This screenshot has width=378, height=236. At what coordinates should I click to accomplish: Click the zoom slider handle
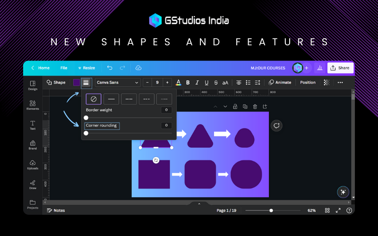pos(271,211)
